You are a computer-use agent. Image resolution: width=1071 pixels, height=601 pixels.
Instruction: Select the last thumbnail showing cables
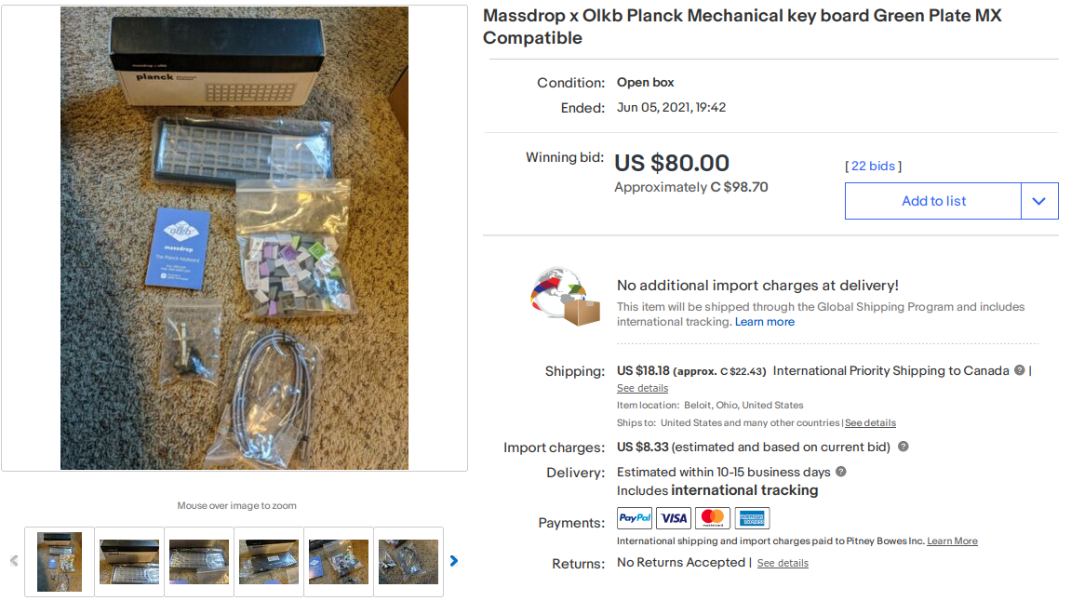pos(408,561)
